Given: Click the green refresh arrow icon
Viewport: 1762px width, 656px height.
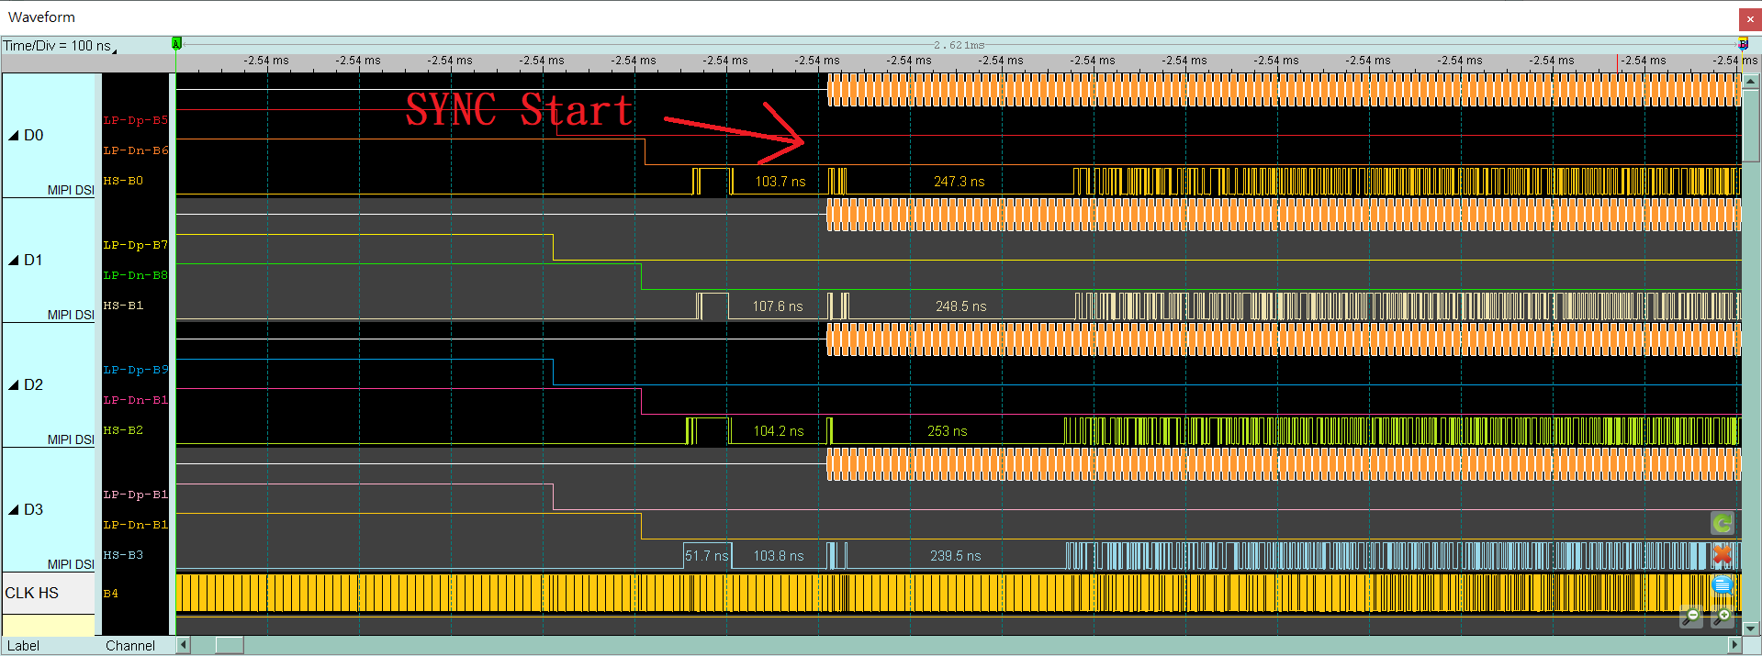Looking at the screenshot, I should tap(1723, 523).
